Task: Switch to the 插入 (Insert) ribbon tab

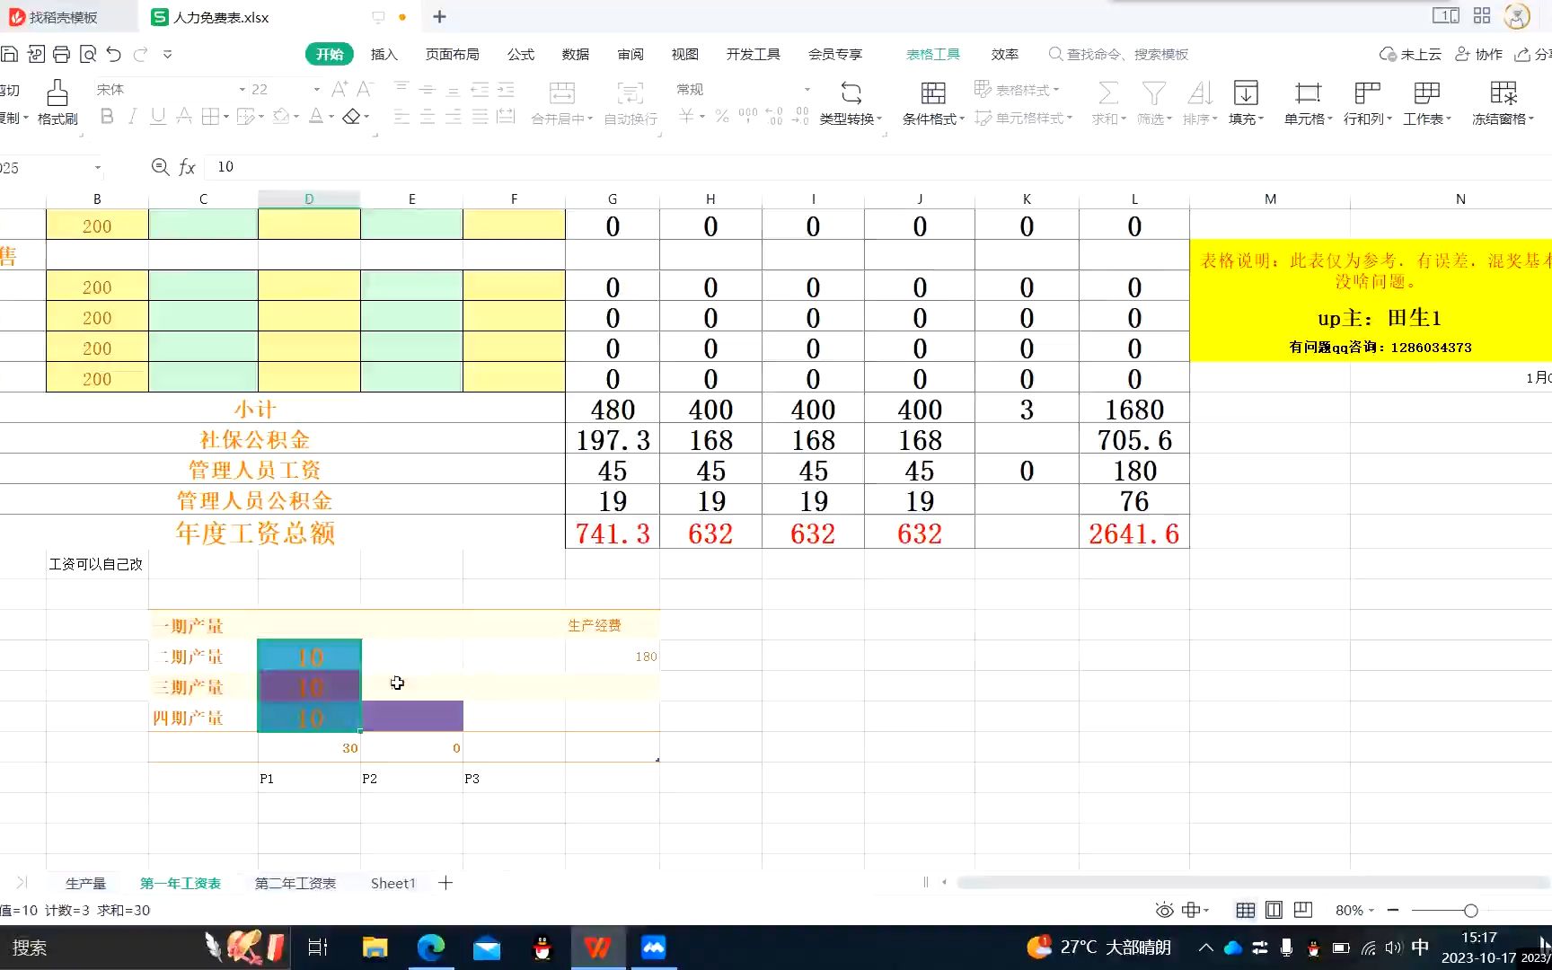Action: click(x=384, y=54)
